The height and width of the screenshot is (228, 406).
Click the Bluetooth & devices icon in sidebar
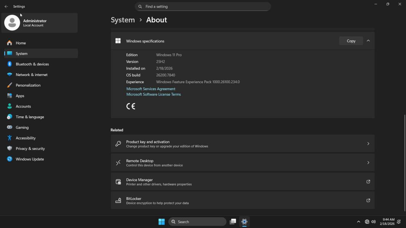pos(10,64)
